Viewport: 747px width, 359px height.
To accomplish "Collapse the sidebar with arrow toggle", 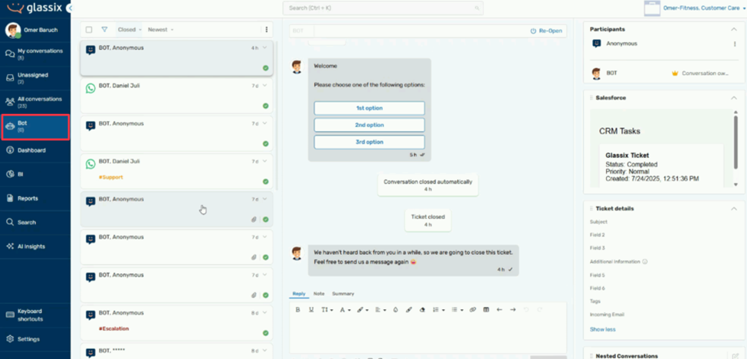I will coord(70,8).
